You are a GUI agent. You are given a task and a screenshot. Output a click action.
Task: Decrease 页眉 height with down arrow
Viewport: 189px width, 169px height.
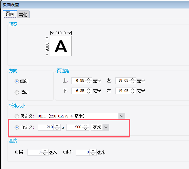click(x=45, y=154)
